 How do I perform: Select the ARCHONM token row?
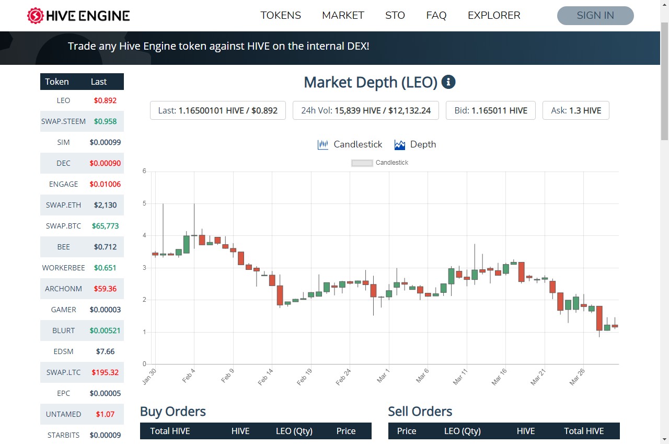82,289
